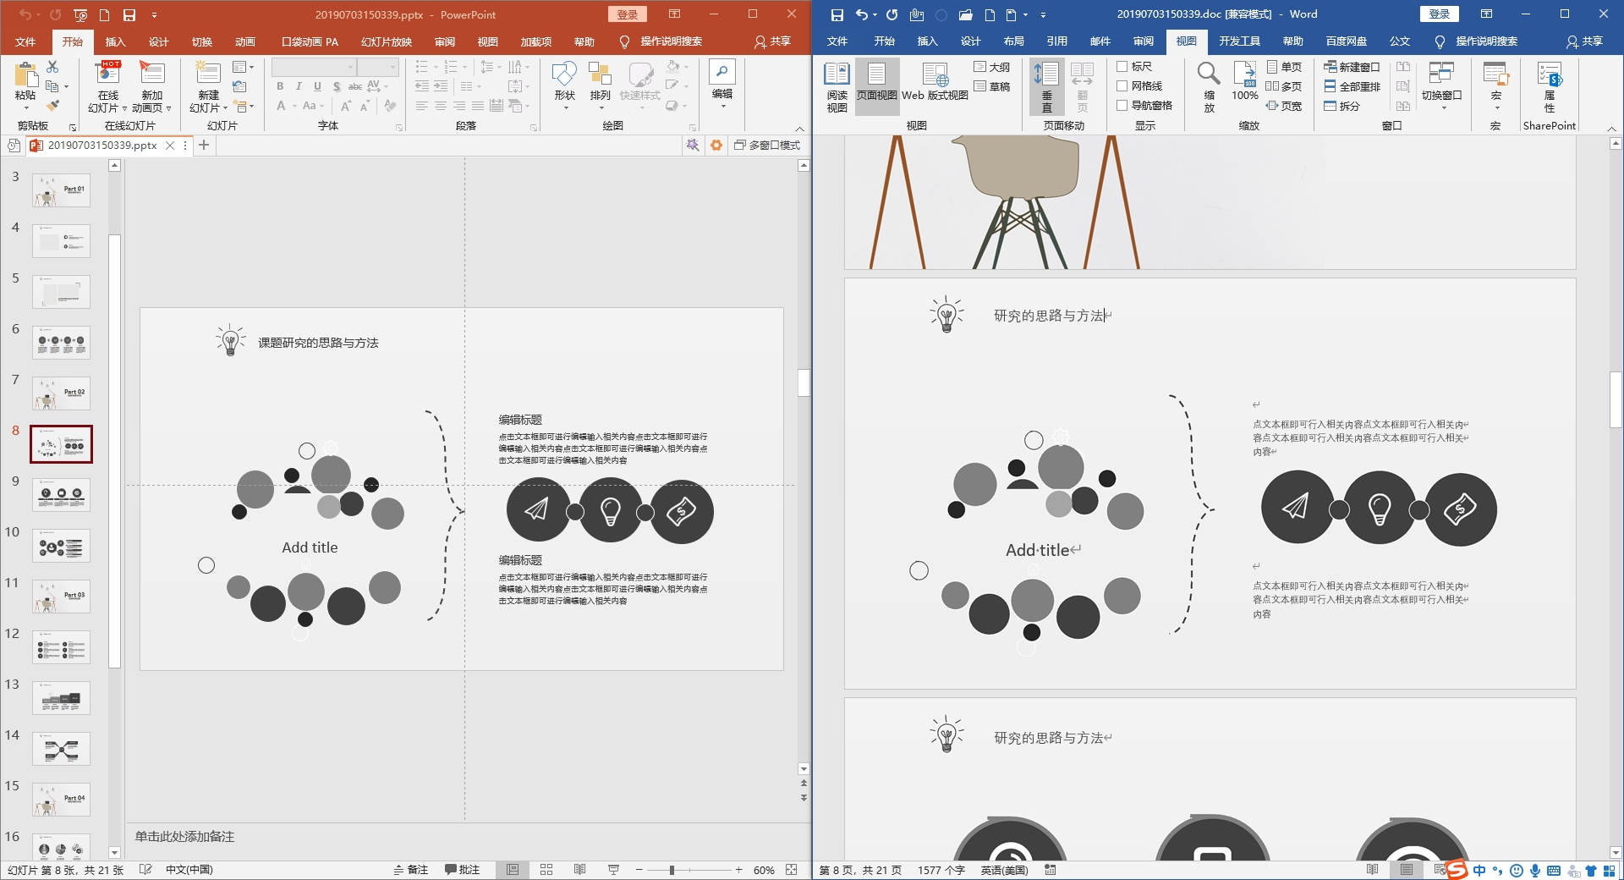The width and height of the screenshot is (1624, 880).
Task: Switch to the References tab in Word
Action: 1056,41
